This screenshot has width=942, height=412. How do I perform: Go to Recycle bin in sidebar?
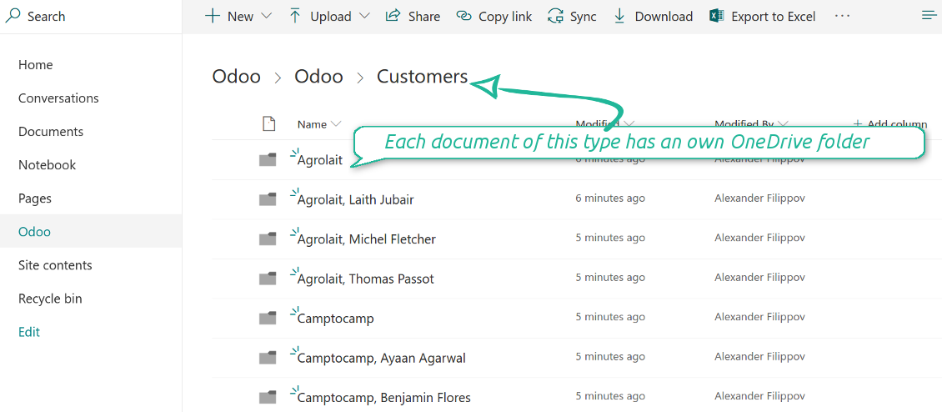(50, 299)
